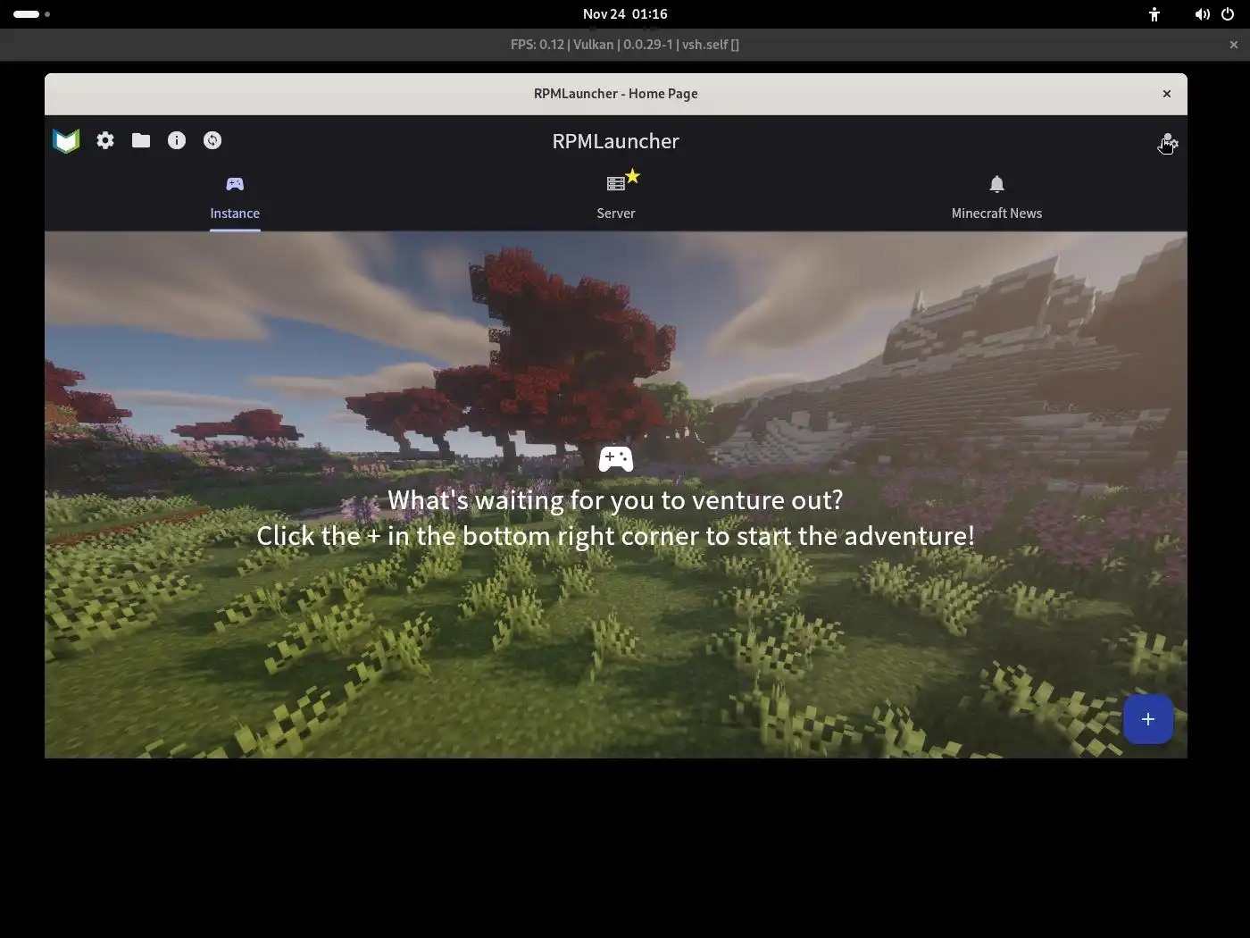The height and width of the screenshot is (938, 1250).
Task: Open the settings gear icon
Action: point(105,140)
